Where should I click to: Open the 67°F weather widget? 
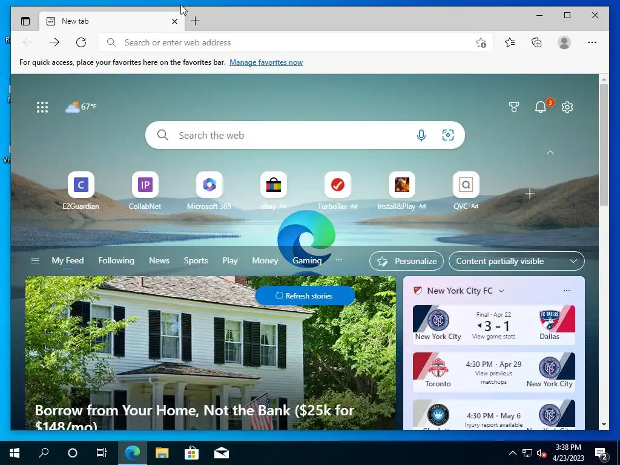click(x=81, y=107)
